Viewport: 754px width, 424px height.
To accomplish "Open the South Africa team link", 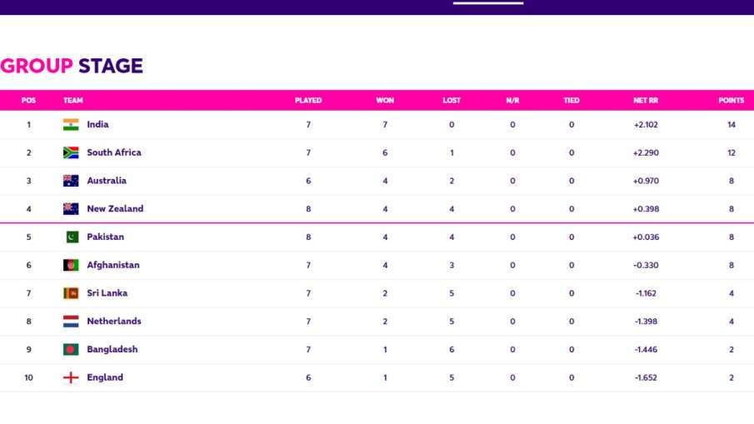I will 114,153.
